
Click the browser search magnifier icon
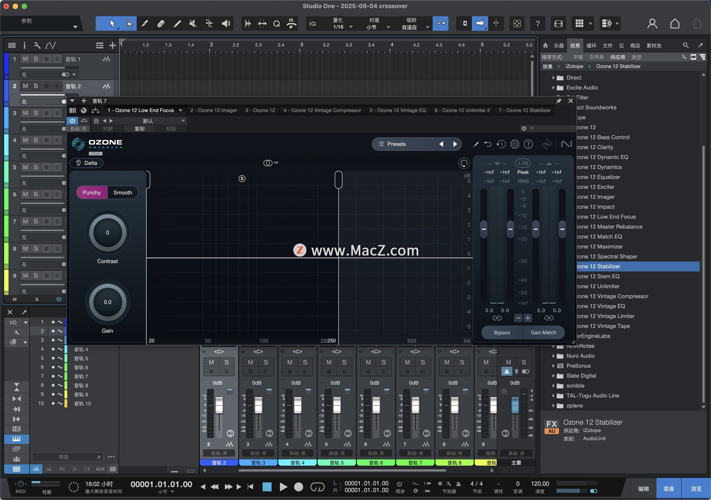pos(685,45)
